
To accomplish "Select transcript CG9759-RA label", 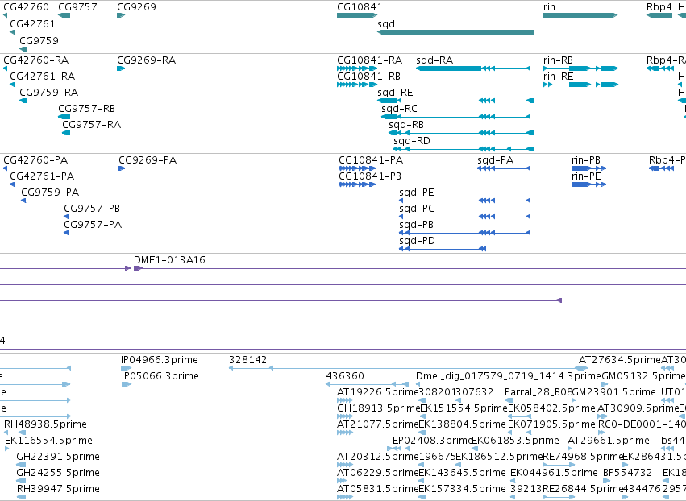I will [49, 93].
